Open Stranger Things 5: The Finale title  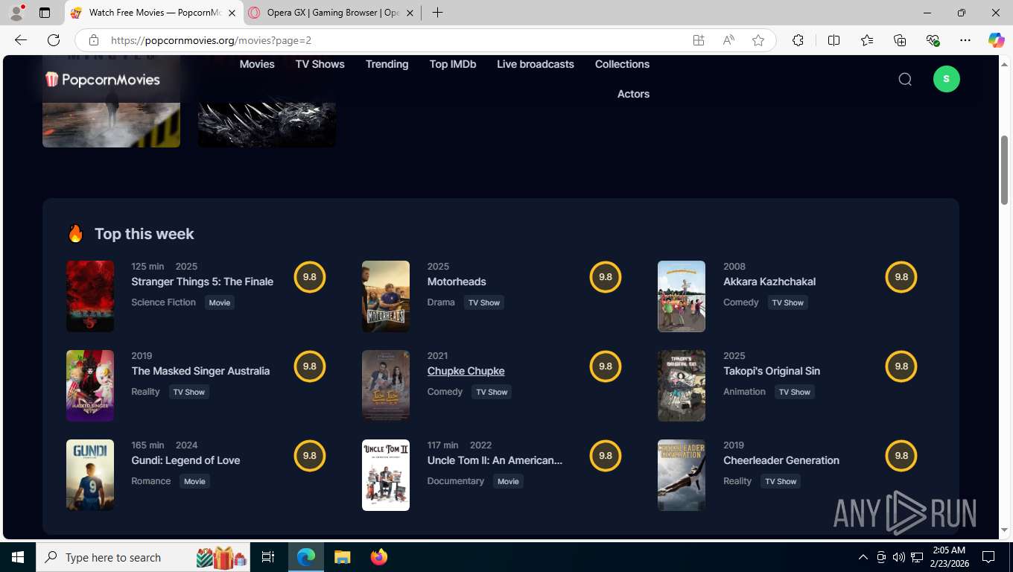coord(203,282)
